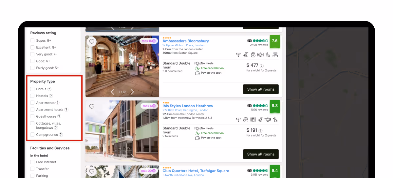Click the 8.8 rating badge
Screen dimensions: 393x178
tap(274, 106)
